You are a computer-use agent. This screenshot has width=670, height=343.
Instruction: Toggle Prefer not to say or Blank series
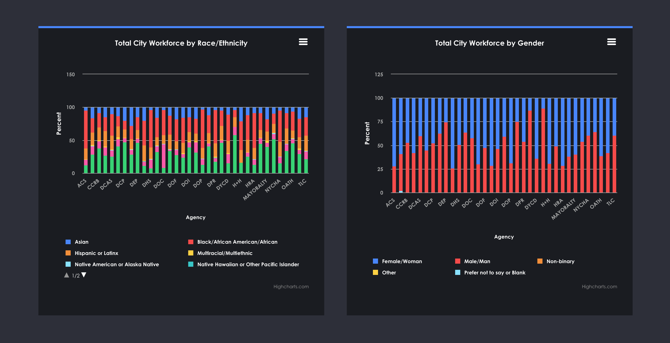490,273
